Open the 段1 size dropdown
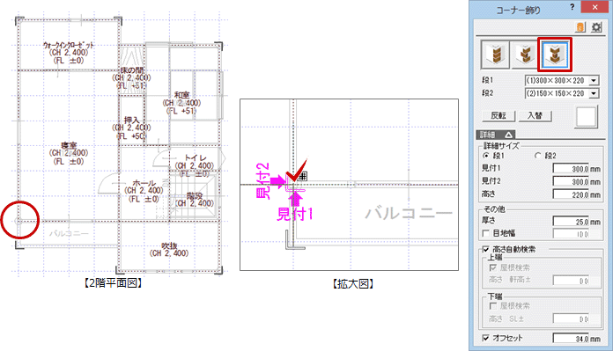The width and height of the screenshot is (613, 351). pyautogui.click(x=594, y=80)
